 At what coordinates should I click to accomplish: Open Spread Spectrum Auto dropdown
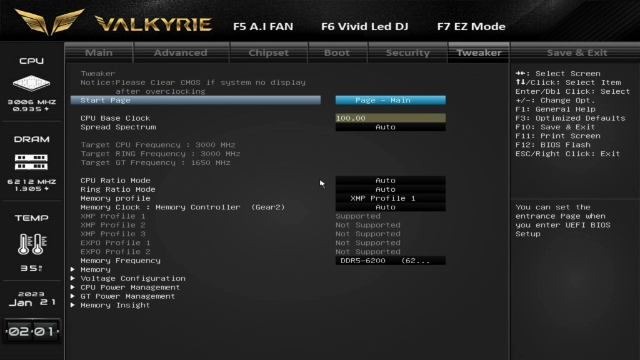(x=390, y=127)
